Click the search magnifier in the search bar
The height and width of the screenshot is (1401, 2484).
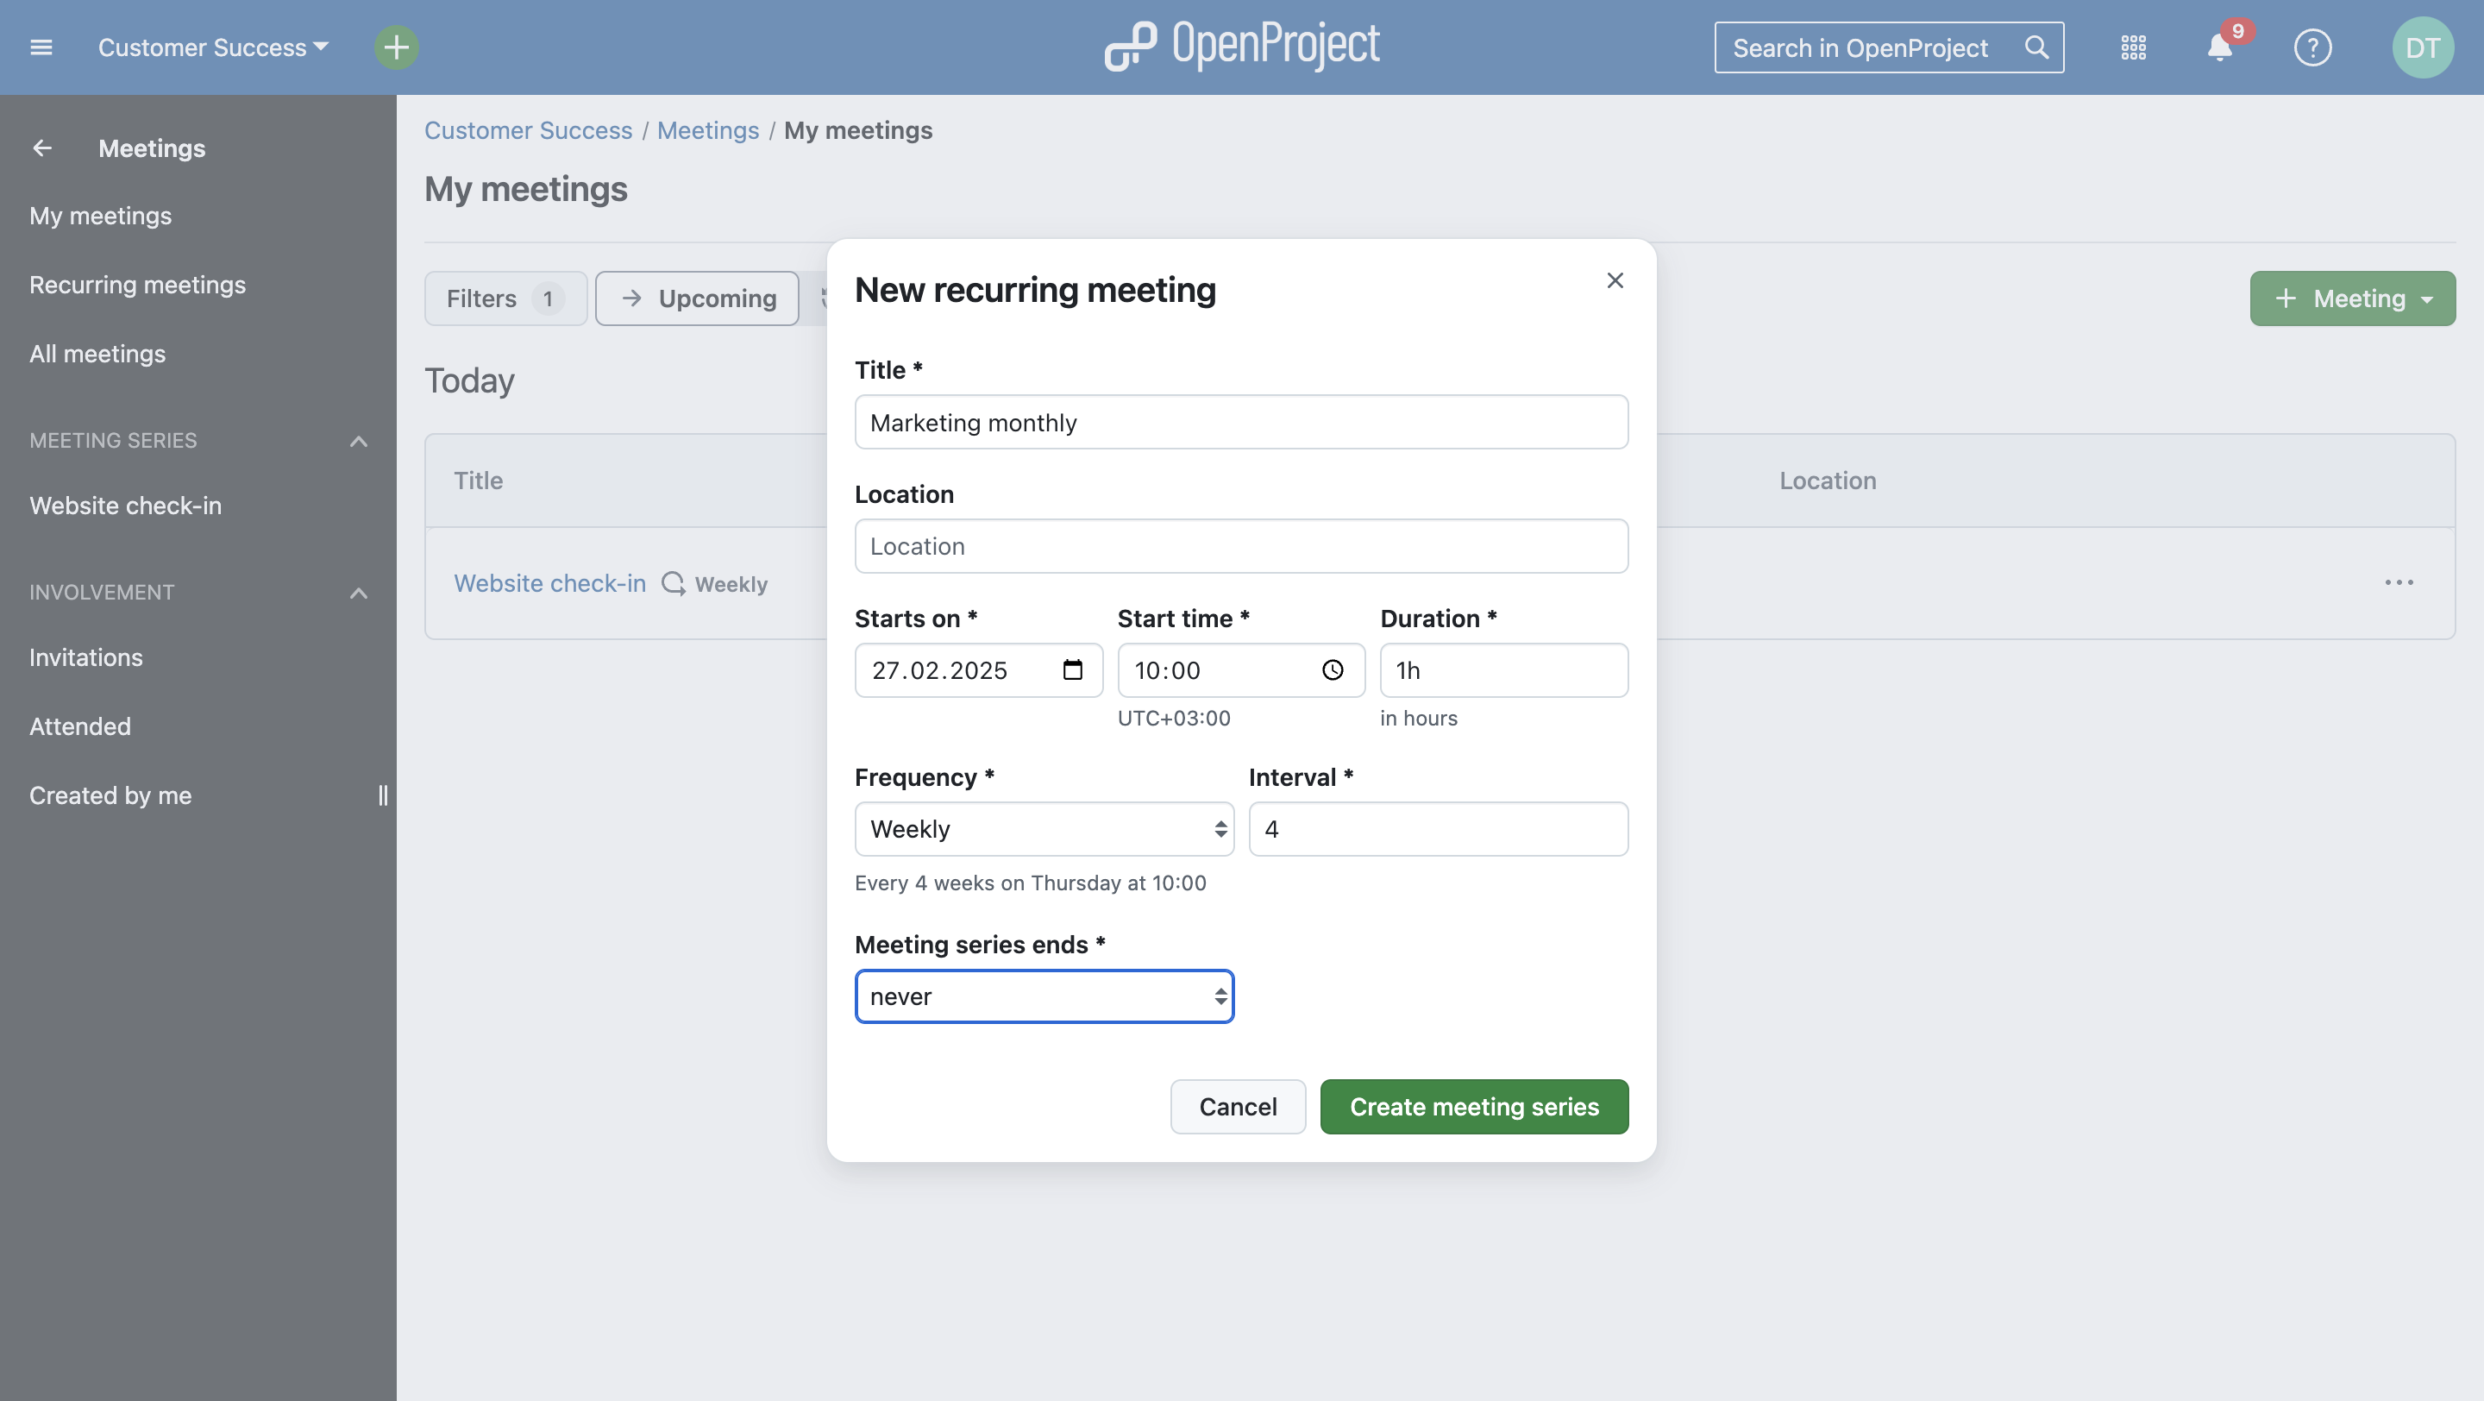click(2036, 47)
